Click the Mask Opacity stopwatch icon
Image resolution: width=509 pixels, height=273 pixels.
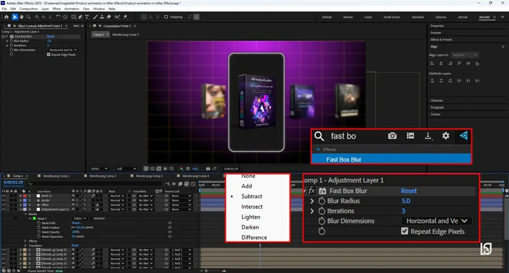[39, 232]
